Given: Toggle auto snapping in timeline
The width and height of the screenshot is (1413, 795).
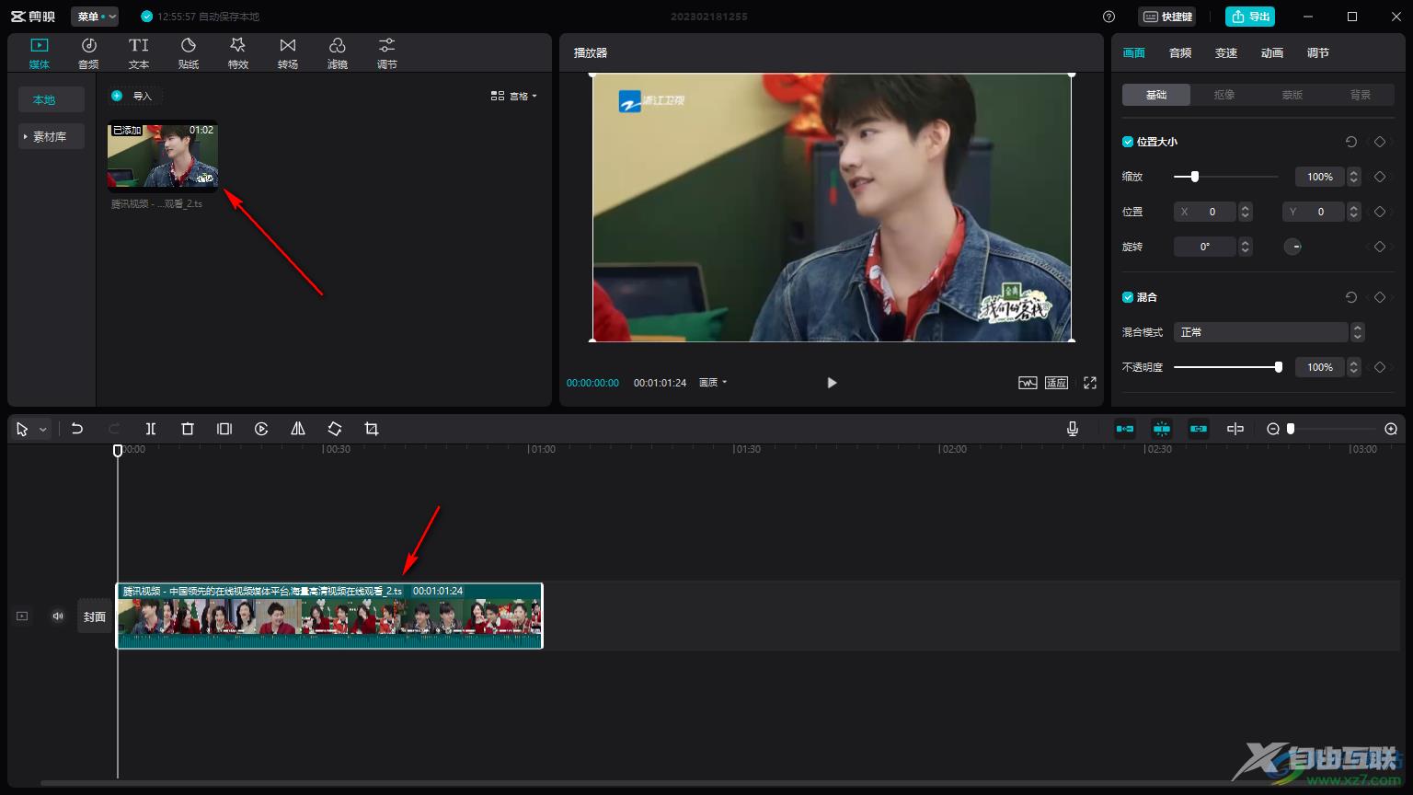Looking at the screenshot, I should pos(1162,429).
